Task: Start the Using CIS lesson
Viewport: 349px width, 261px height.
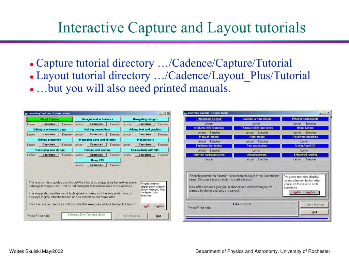Action: [97, 160]
